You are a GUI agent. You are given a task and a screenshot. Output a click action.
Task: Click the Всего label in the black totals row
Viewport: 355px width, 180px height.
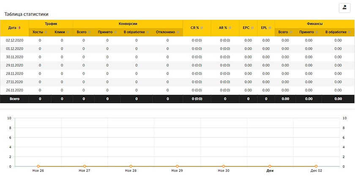coord(14,99)
